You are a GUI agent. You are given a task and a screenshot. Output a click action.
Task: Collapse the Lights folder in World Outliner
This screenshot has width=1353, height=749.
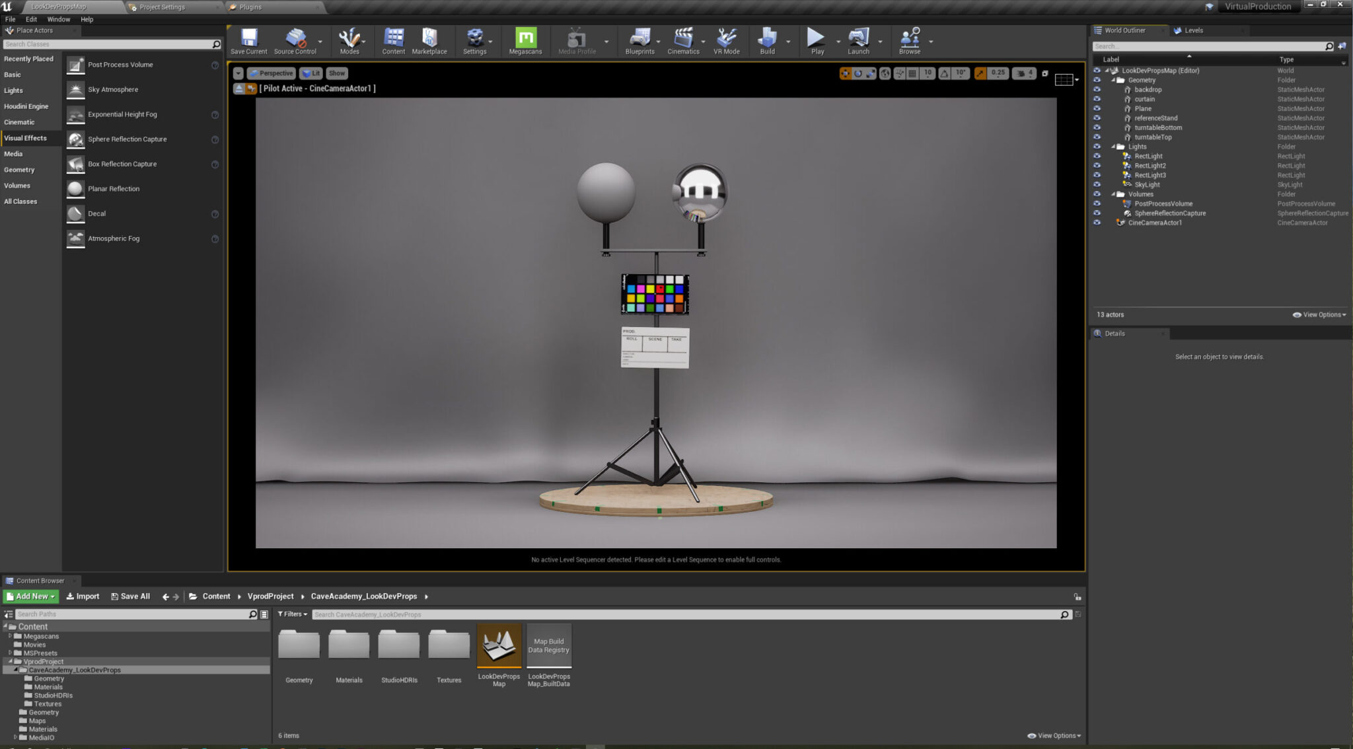tap(1113, 146)
